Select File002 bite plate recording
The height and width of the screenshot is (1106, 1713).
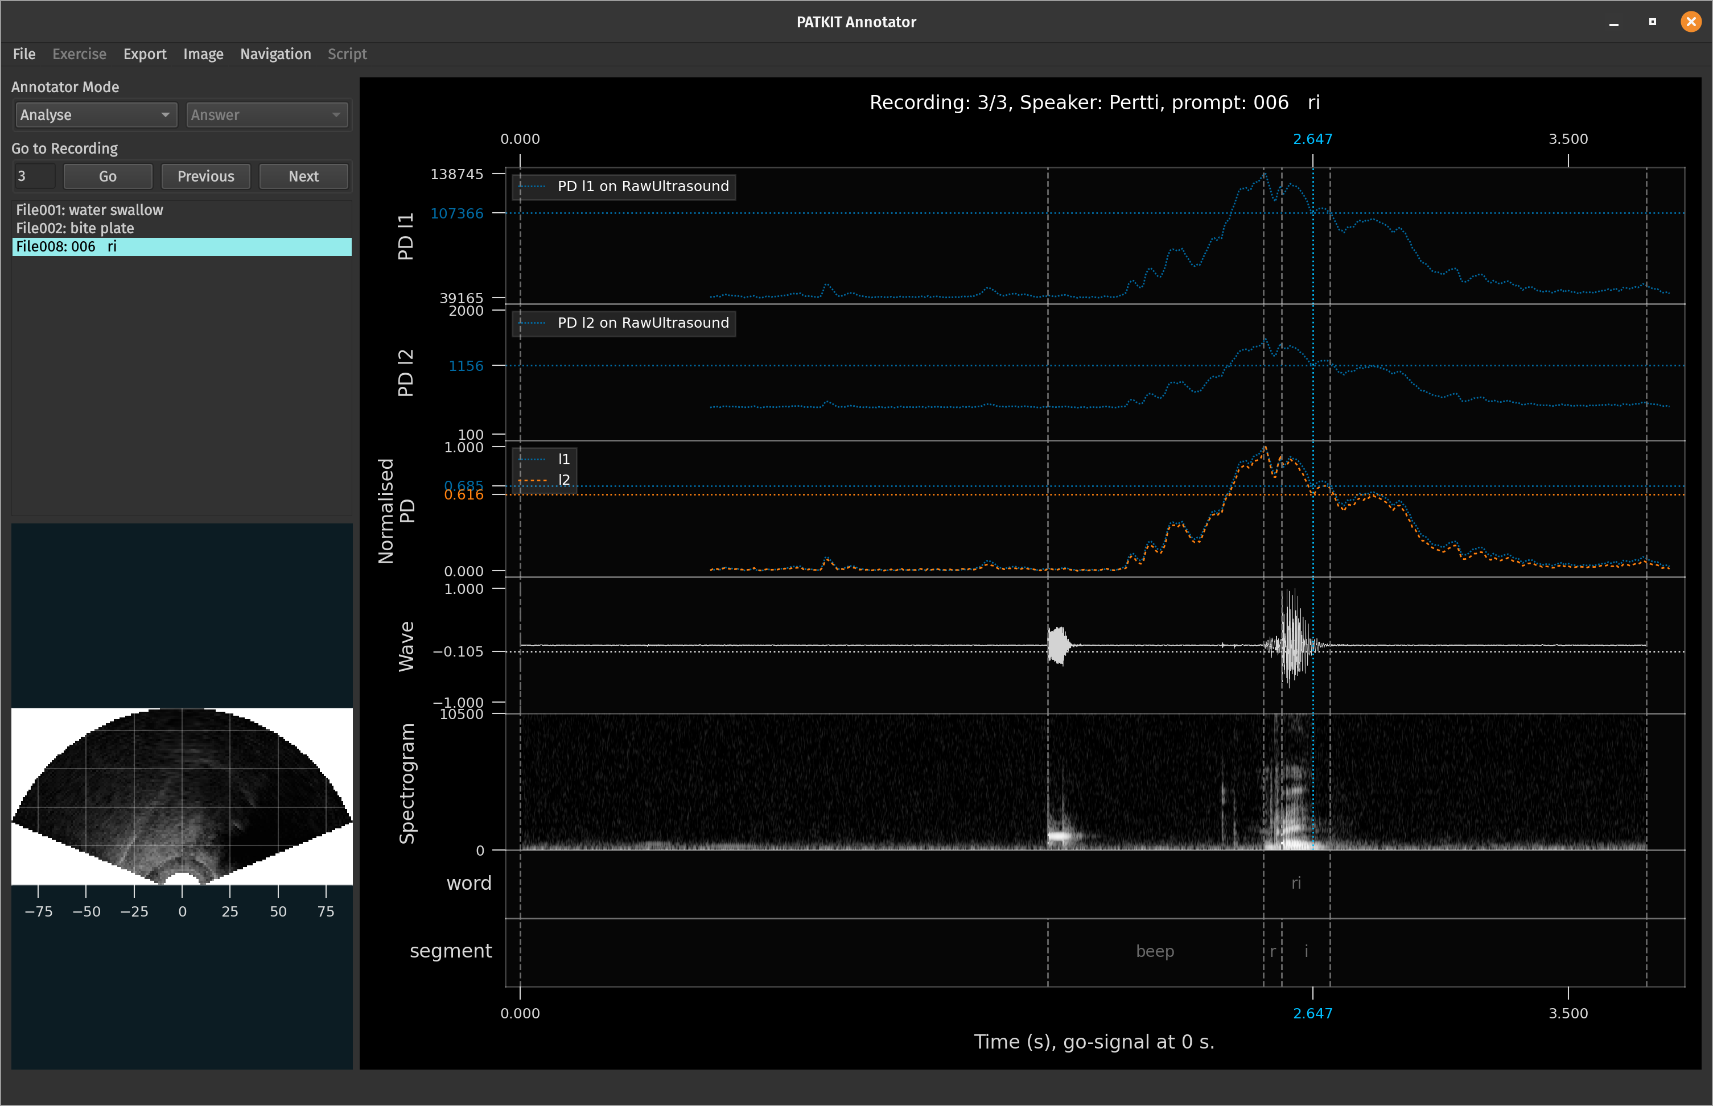tap(76, 228)
